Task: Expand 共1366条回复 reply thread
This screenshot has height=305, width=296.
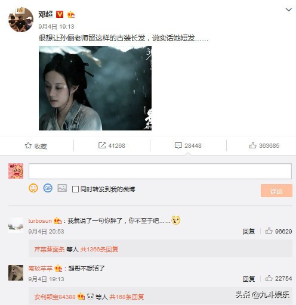Action: click(x=99, y=249)
